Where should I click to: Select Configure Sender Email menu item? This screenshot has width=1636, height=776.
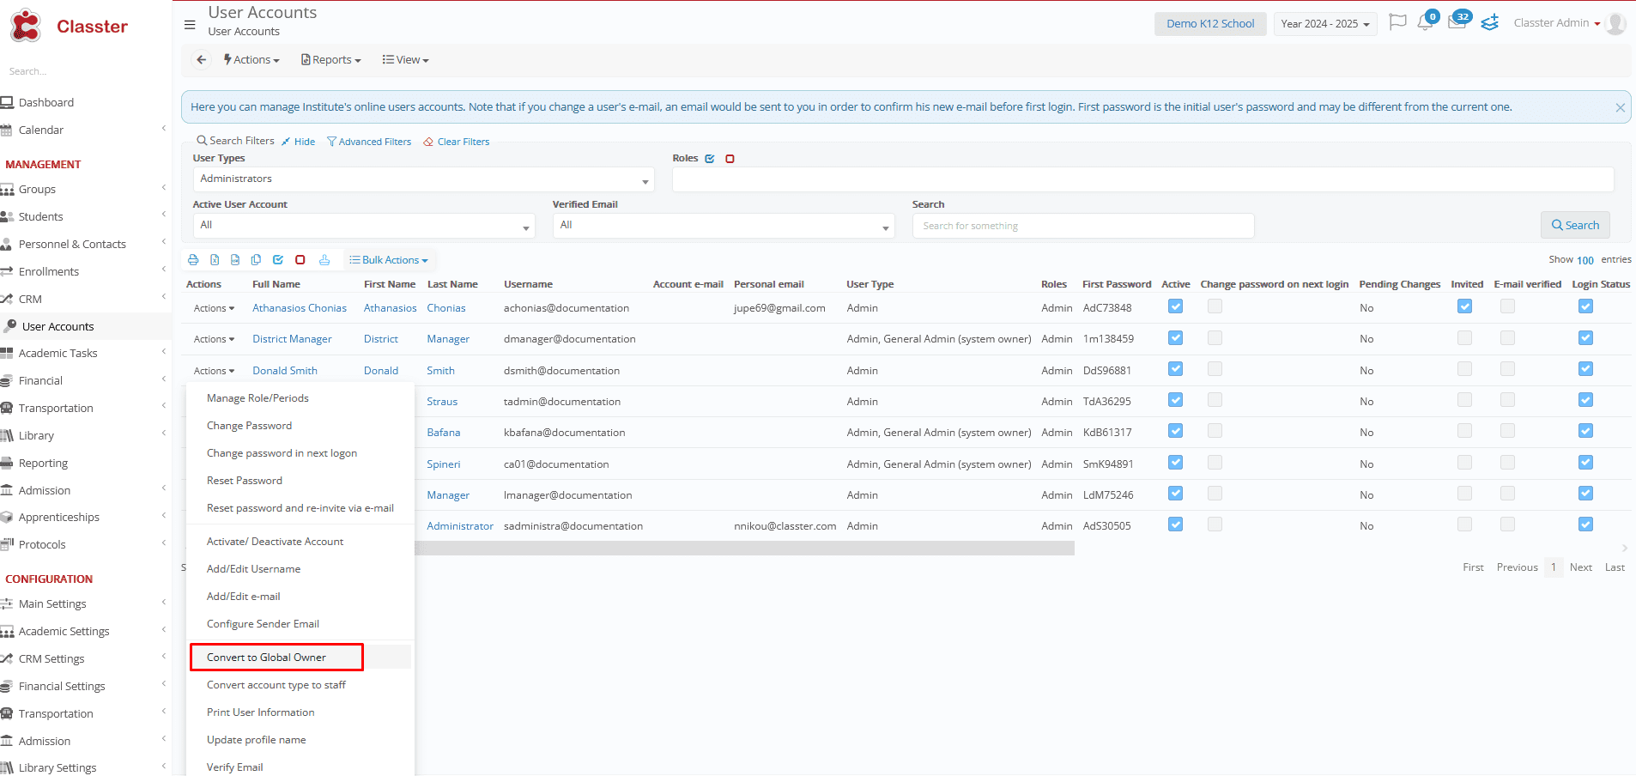[x=263, y=624]
